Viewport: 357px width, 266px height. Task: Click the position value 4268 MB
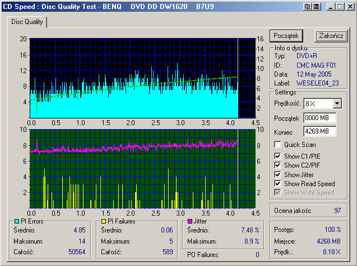point(329,241)
